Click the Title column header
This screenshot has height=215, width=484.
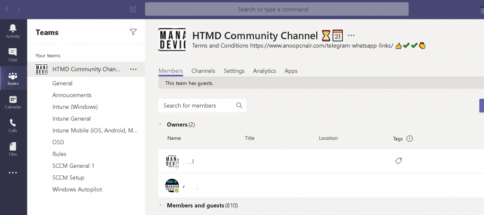point(250,138)
